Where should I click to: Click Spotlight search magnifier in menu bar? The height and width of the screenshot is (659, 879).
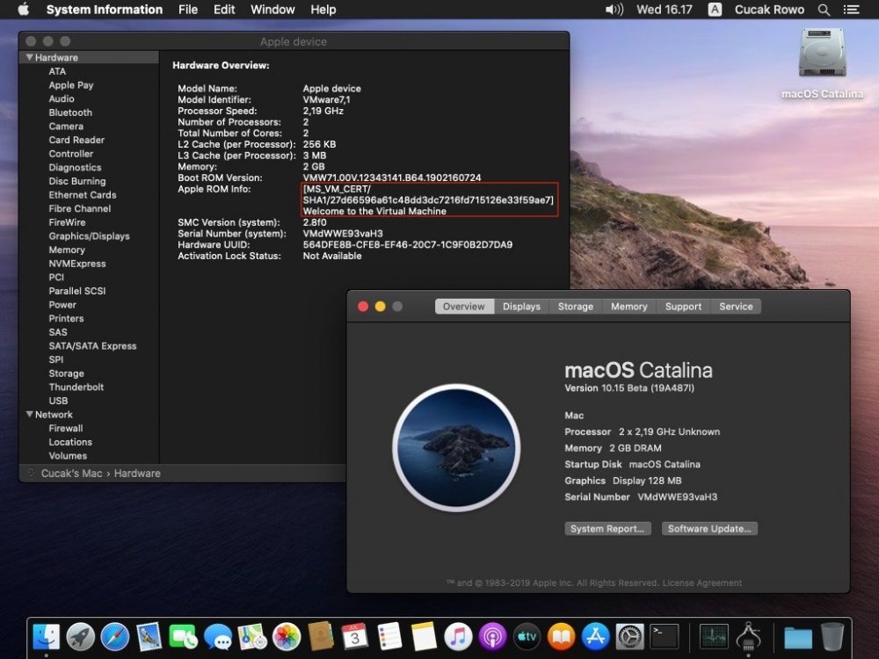[824, 10]
